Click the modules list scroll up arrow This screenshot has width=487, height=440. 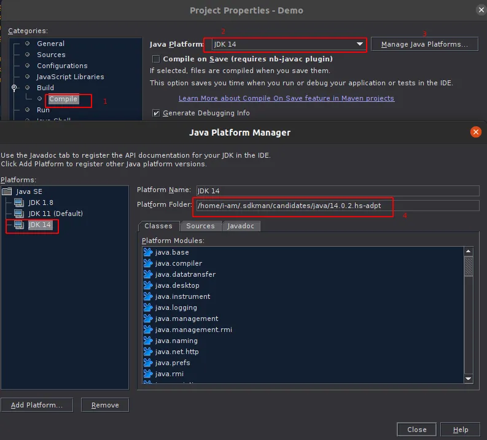coord(469,251)
